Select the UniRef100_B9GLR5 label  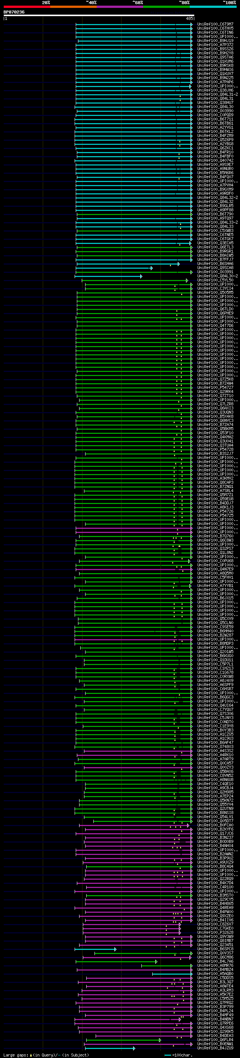click(x=215, y=206)
